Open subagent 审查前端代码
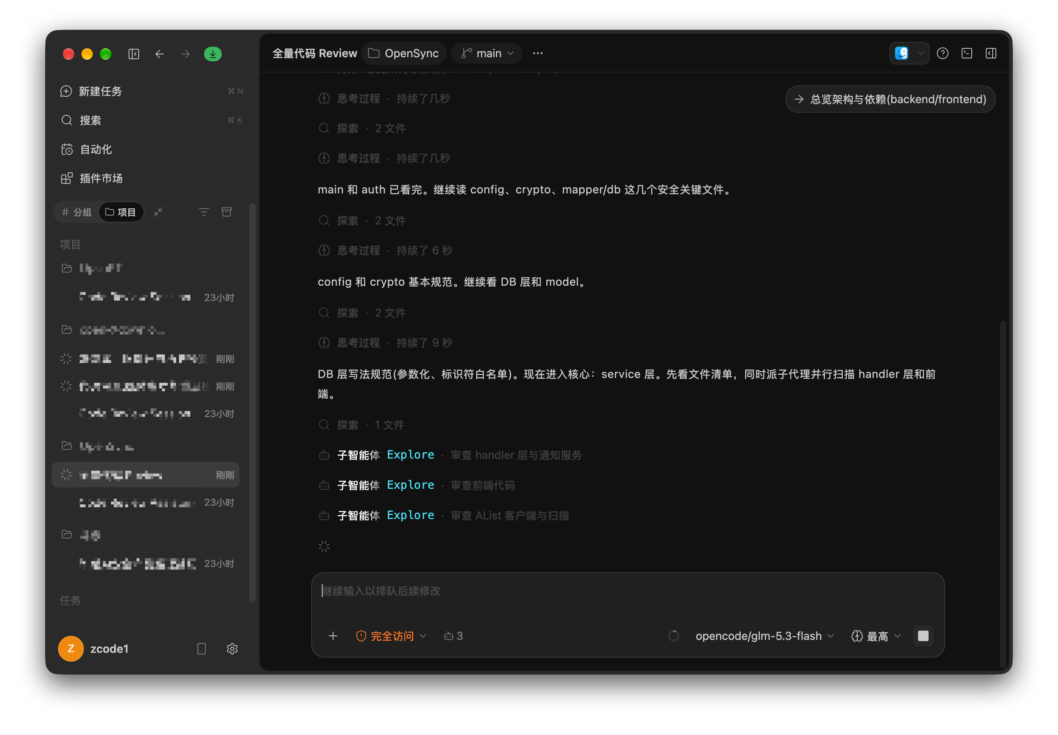This screenshot has width=1058, height=735. click(x=417, y=485)
